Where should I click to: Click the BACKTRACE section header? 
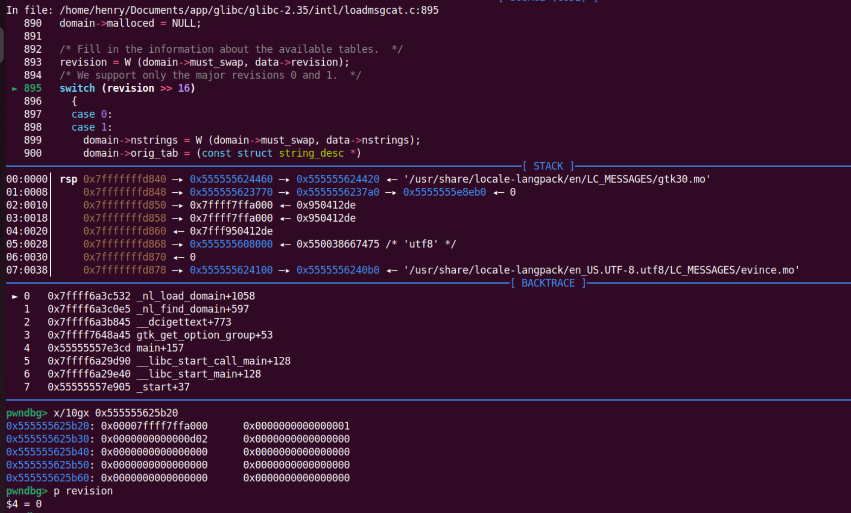(548, 283)
